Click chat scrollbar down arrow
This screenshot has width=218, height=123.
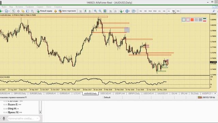point(40,112)
